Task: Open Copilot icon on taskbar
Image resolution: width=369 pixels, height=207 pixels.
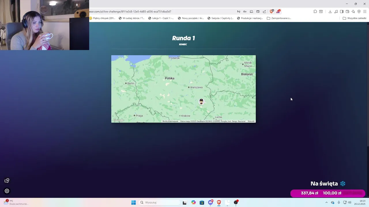Action: pyautogui.click(x=193, y=202)
